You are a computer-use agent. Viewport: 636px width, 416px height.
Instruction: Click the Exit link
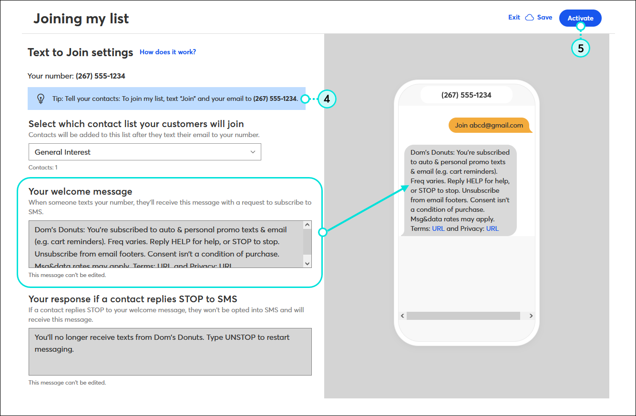click(514, 18)
